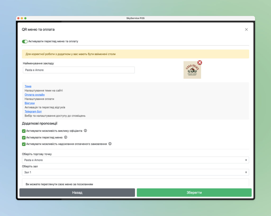
Task: Click the macOS yellow minimize window button
Action: pos(22,18)
